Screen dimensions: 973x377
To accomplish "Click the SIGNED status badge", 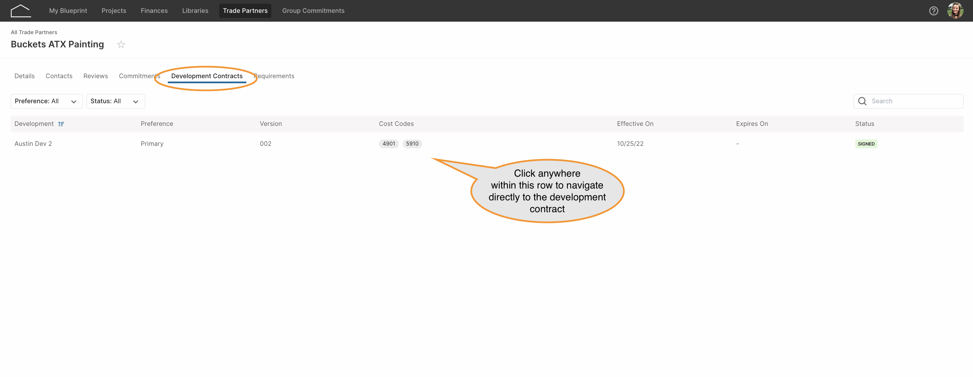I will click(866, 144).
